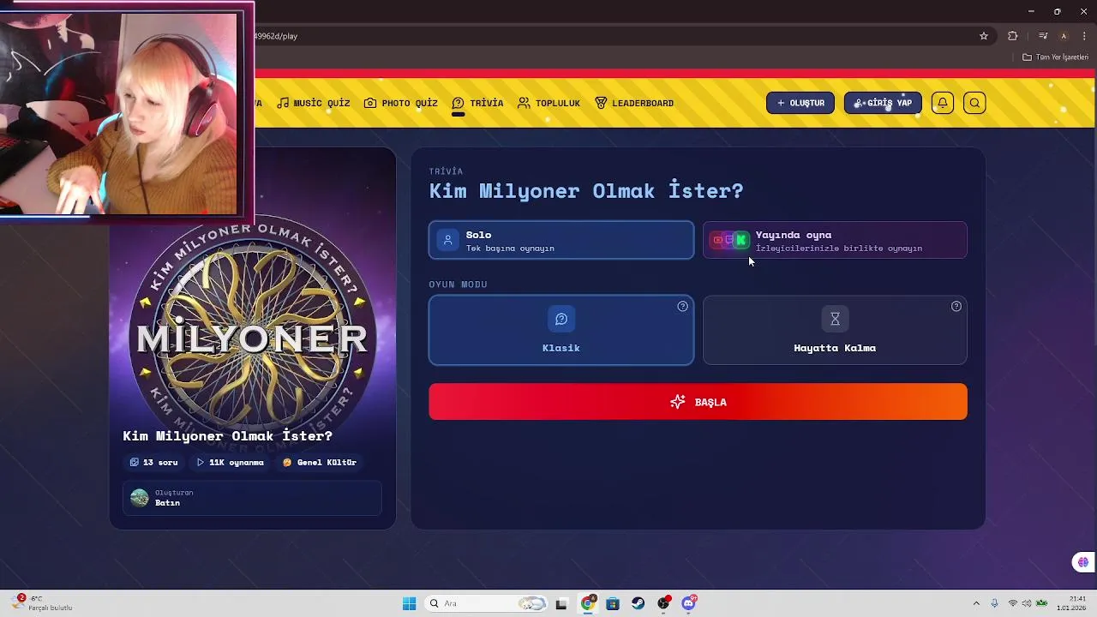This screenshot has height=617, width=1097.
Task: Open Wi-Fi network tray icon
Action: point(1013,603)
